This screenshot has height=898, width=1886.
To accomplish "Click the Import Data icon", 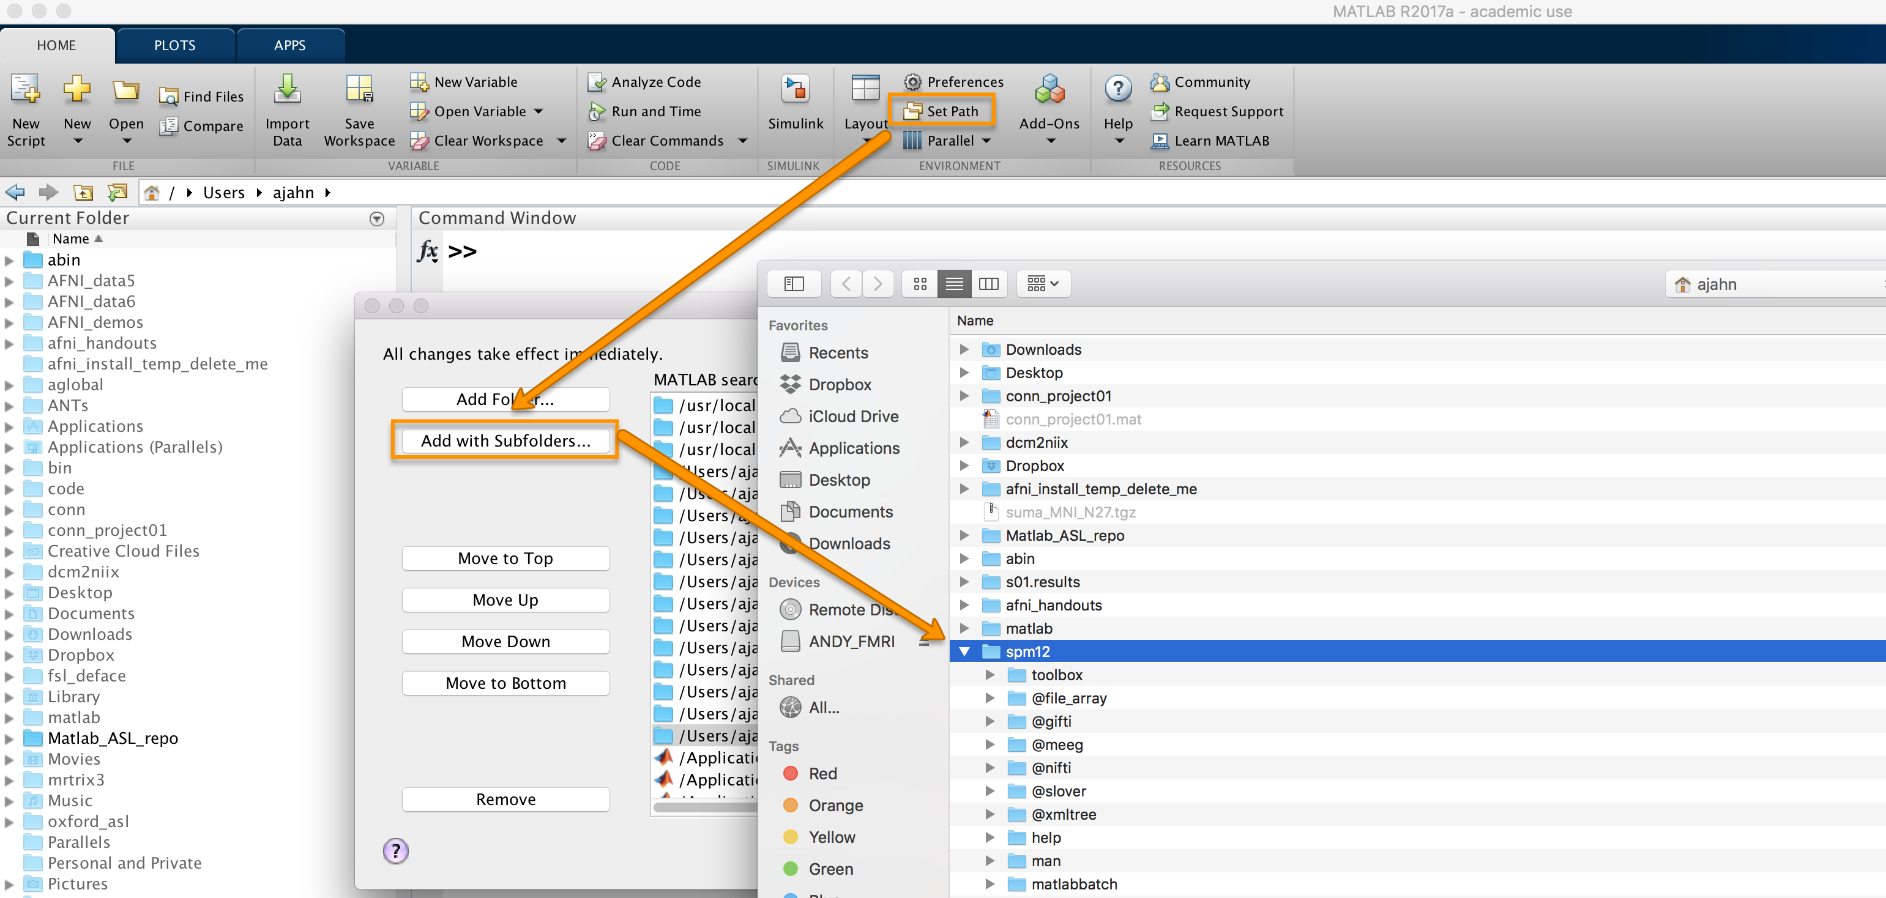I will pyautogui.click(x=287, y=89).
